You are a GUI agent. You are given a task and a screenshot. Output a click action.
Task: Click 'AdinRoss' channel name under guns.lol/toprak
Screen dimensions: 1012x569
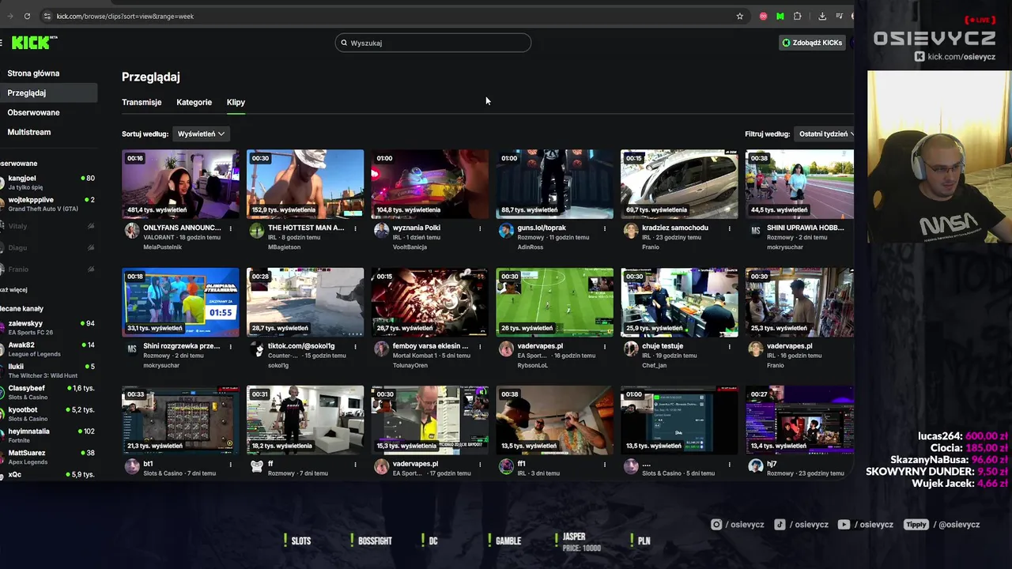[x=532, y=247]
